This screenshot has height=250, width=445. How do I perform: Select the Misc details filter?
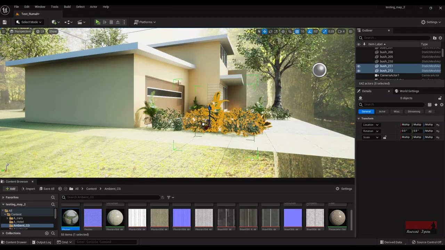click(x=397, y=111)
